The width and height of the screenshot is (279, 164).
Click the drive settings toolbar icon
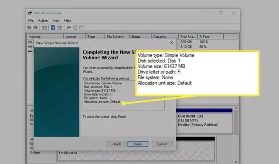click(68, 27)
